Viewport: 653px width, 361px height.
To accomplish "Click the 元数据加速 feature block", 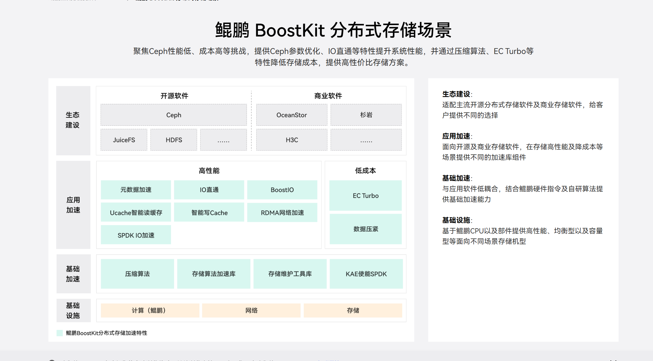I will click(136, 190).
